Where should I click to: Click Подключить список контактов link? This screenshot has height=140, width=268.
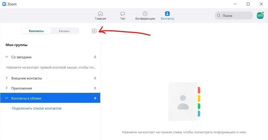click(x=37, y=108)
